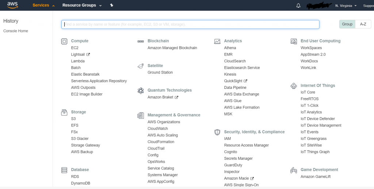This screenshot has width=374, height=189.
Task: Click the Game Development controller icon
Action: click(x=294, y=170)
